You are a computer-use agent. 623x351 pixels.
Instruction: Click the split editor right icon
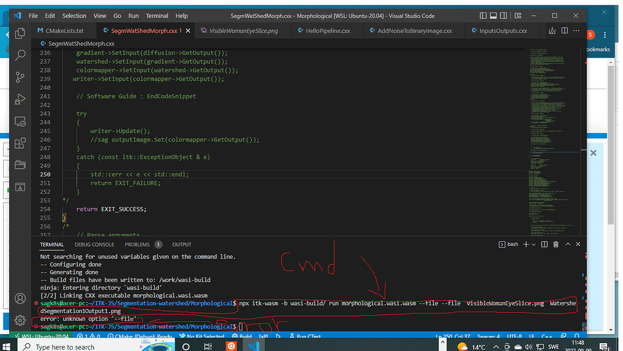click(565, 30)
